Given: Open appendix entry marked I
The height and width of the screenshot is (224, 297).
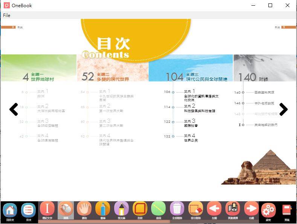Looking at the screenshot, I should (258, 125).
